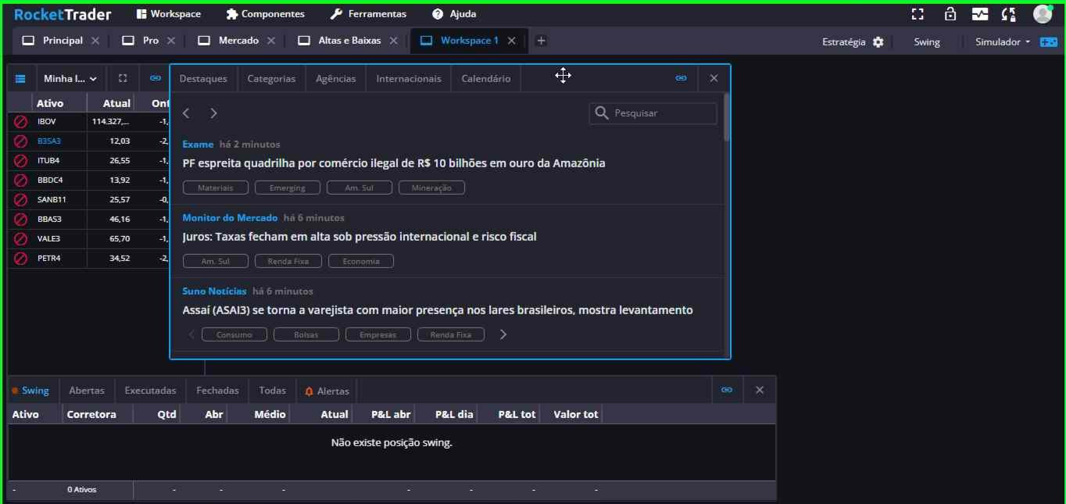Close the news panel
This screenshot has height=504, width=1066.
pos(714,79)
